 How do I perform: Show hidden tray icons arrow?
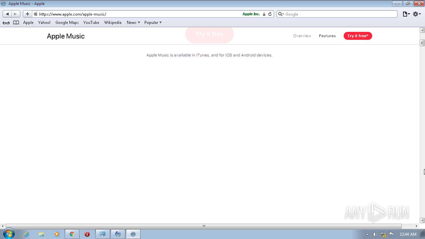tap(367, 234)
